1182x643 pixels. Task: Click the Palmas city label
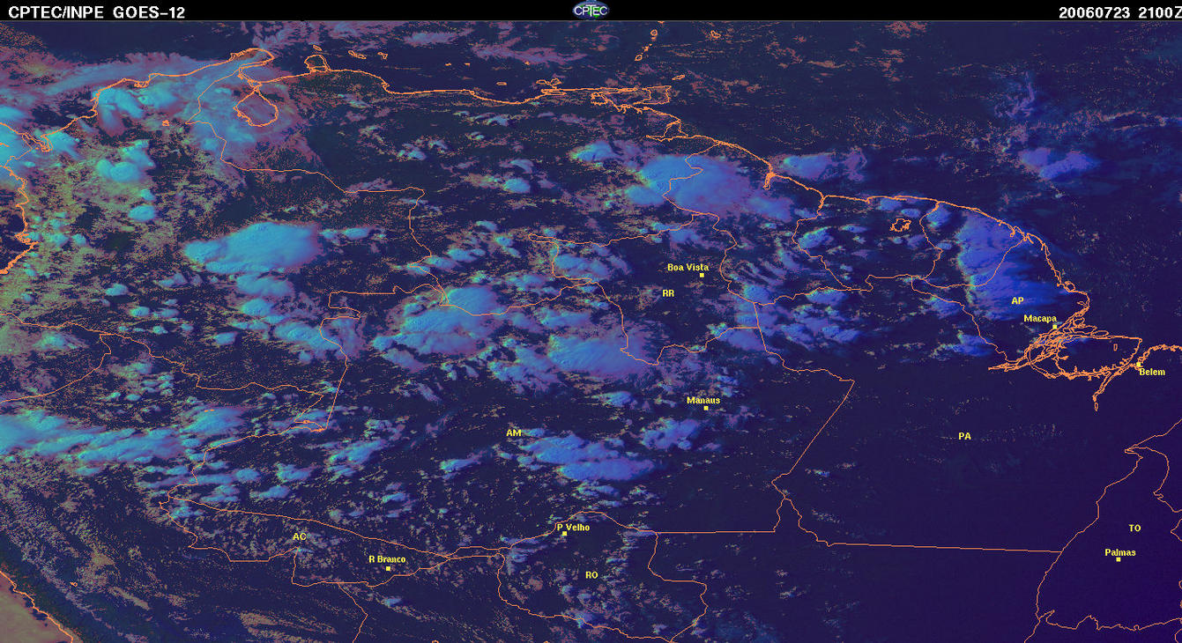(1120, 553)
